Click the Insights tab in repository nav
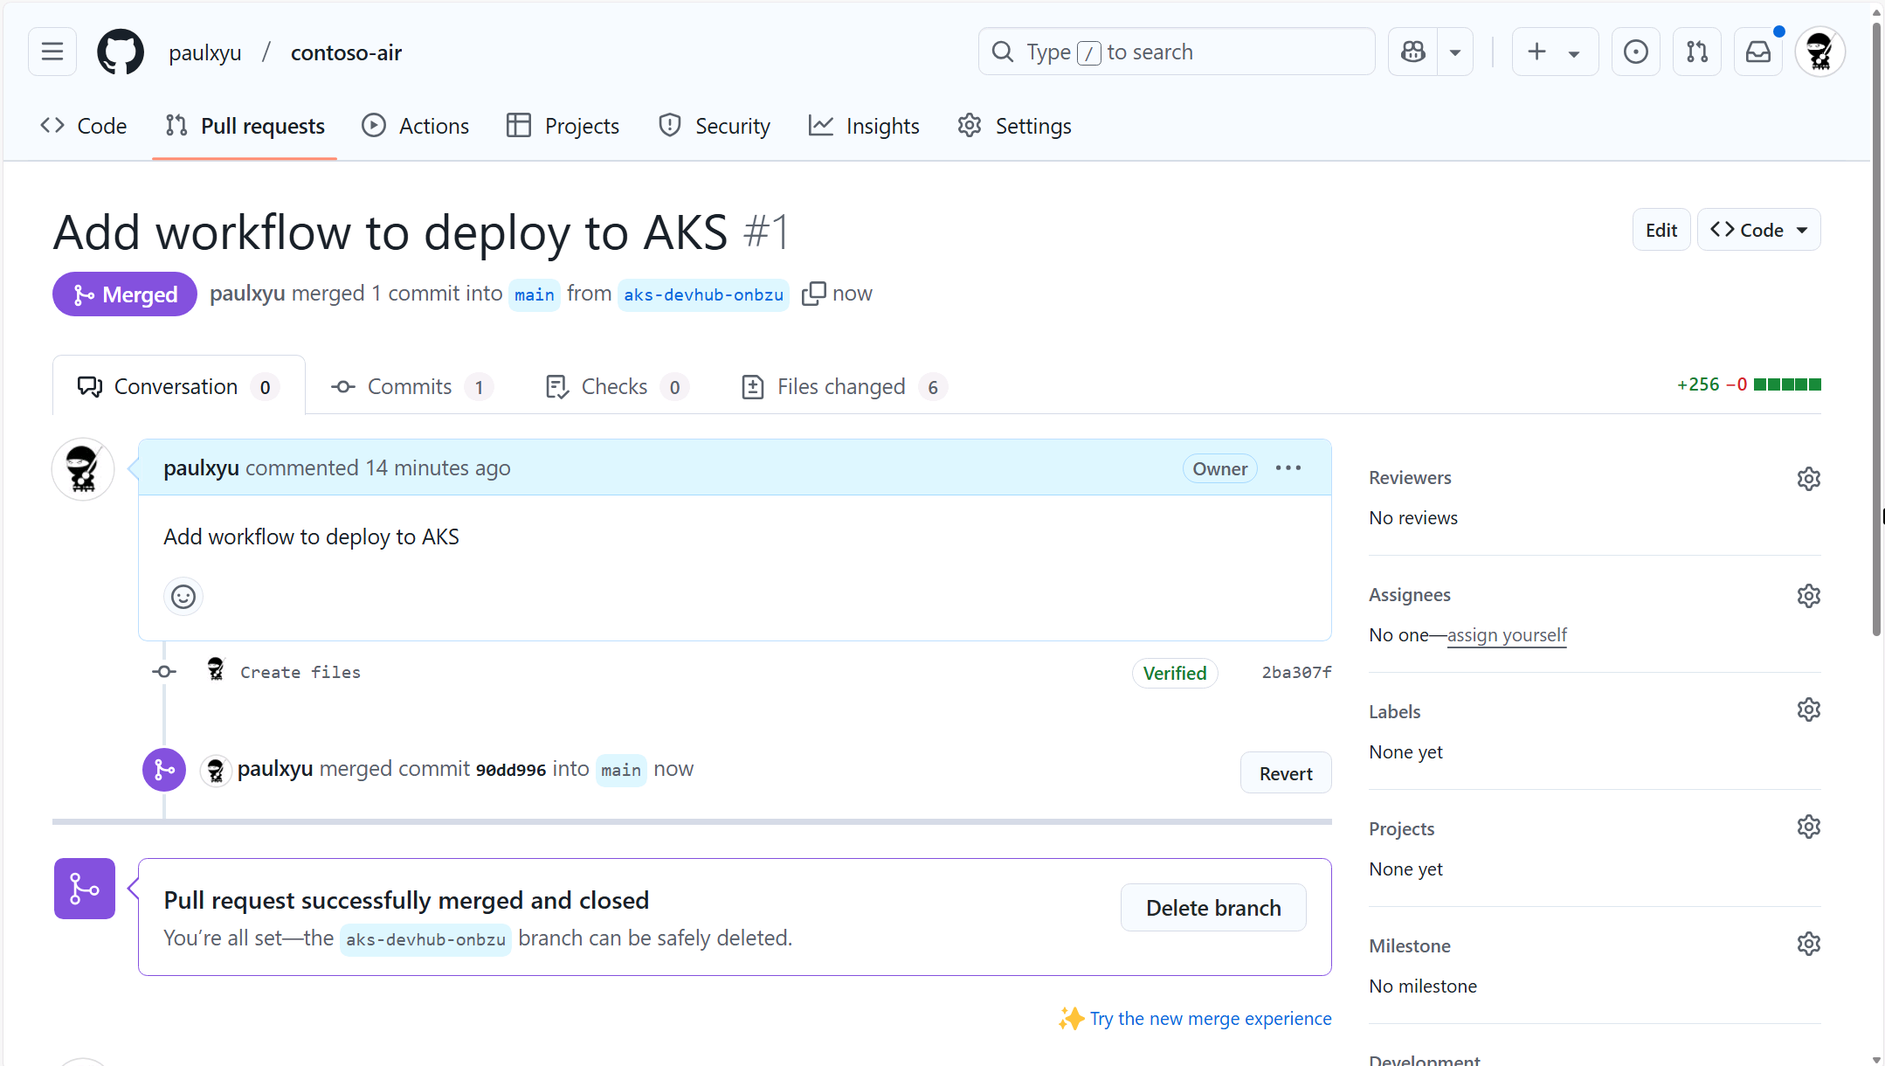 point(883,126)
